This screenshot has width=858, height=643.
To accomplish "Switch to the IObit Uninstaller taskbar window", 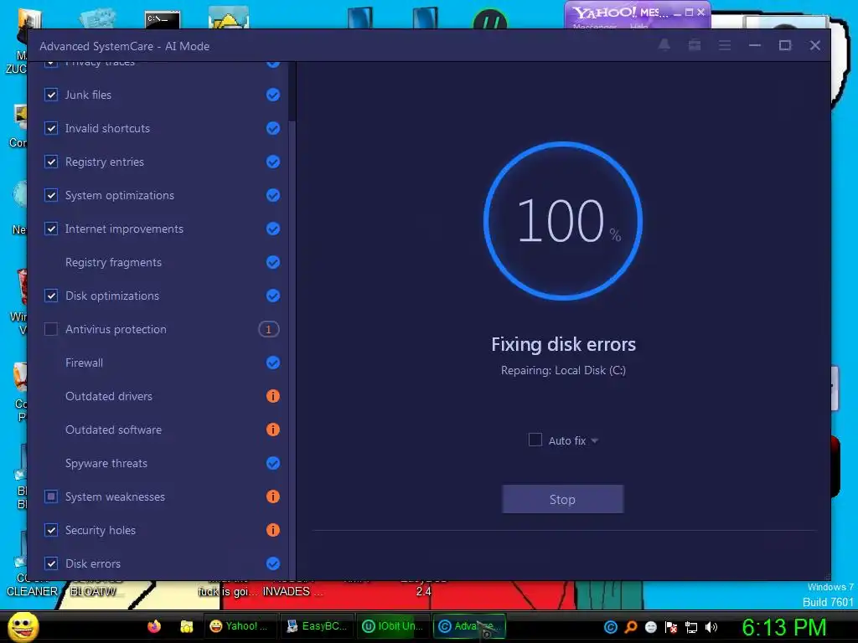I will tap(393, 626).
